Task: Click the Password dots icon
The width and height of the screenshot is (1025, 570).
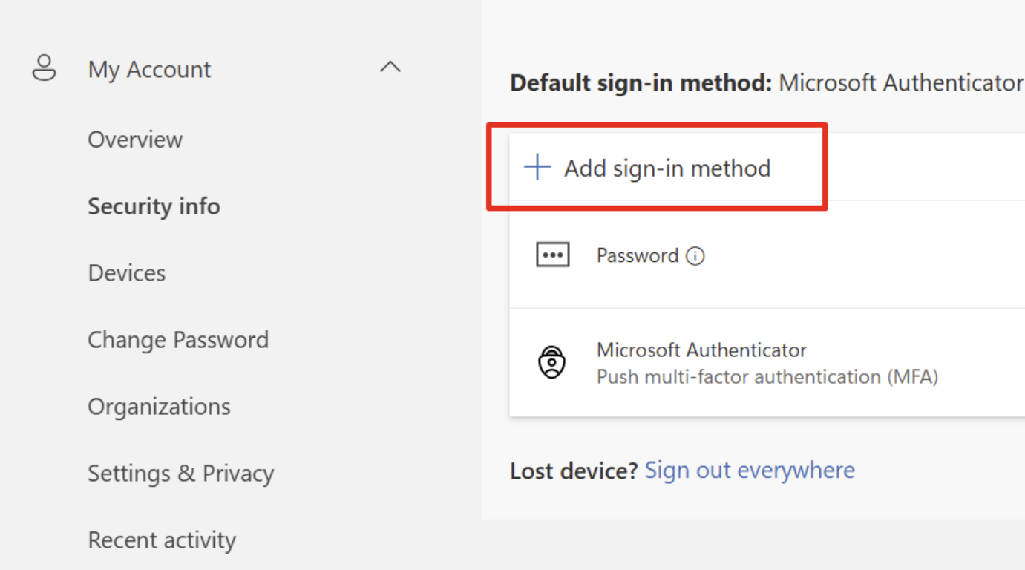Action: (552, 255)
